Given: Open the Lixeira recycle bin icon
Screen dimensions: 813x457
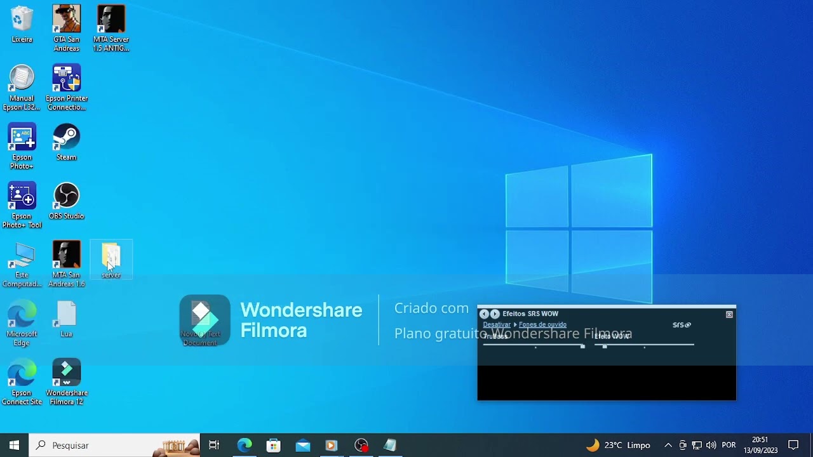Looking at the screenshot, I should pos(22,24).
